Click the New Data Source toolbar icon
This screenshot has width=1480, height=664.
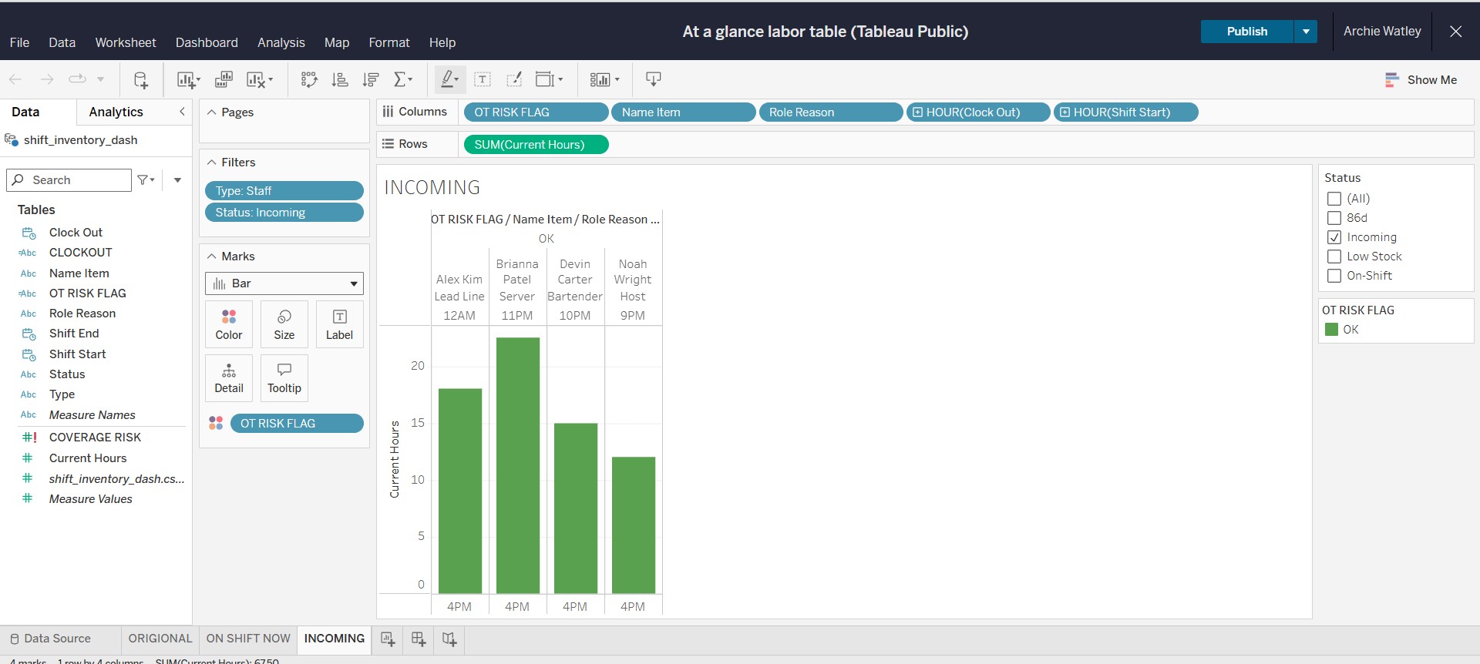tap(140, 79)
